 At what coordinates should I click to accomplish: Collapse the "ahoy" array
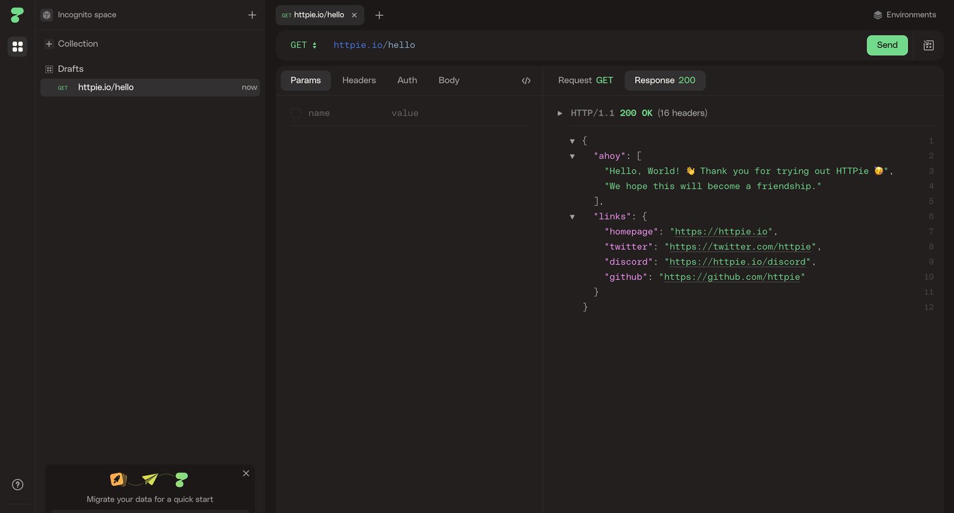coord(572,156)
